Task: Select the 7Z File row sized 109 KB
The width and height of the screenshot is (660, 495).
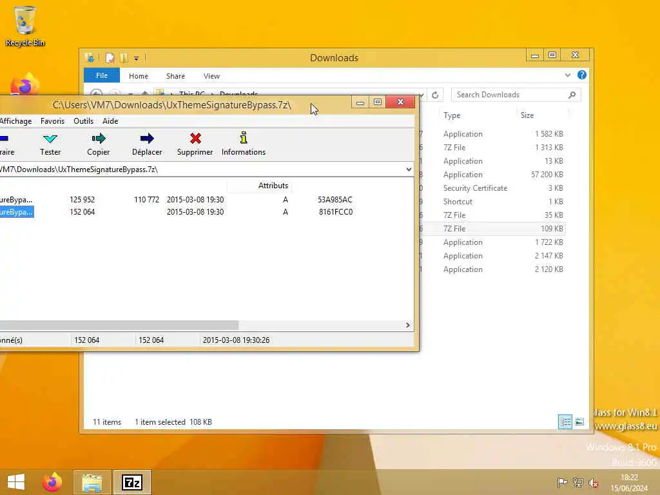Action: (x=492, y=229)
